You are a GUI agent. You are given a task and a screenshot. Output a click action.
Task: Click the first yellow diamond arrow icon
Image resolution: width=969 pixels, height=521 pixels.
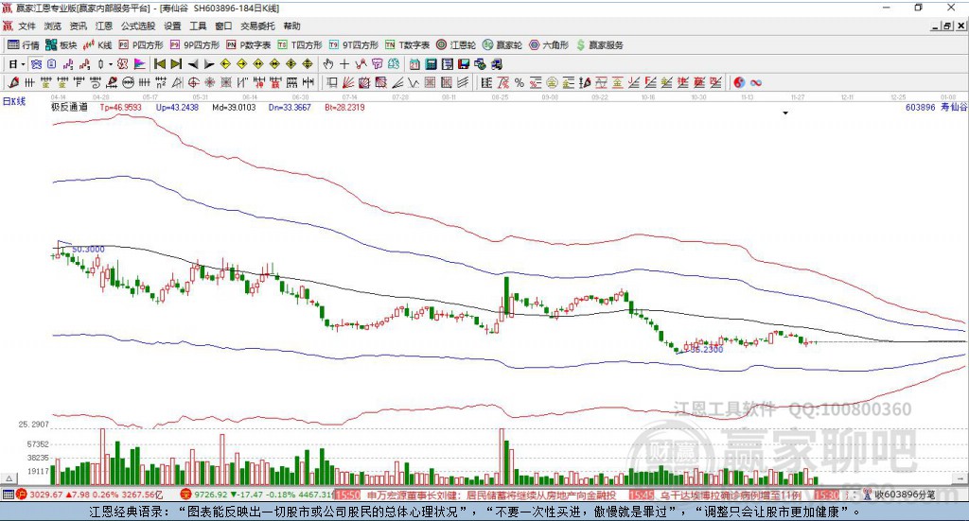tap(225, 64)
